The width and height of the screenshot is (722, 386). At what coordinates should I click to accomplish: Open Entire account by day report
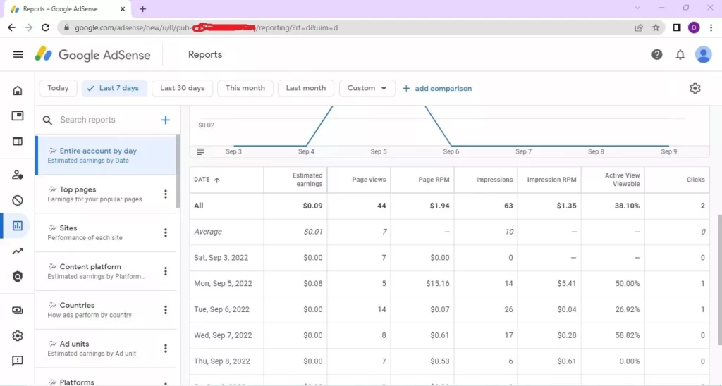pos(106,156)
